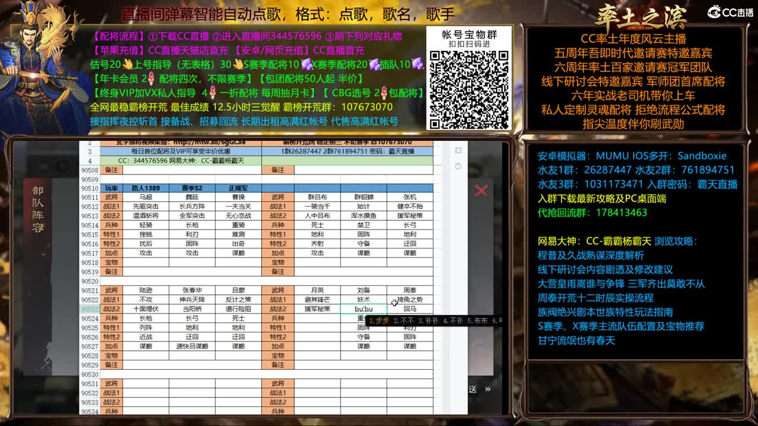The width and height of the screenshot is (758, 426).
Task: Click the cell 健卒不殆
Action: tap(410, 206)
